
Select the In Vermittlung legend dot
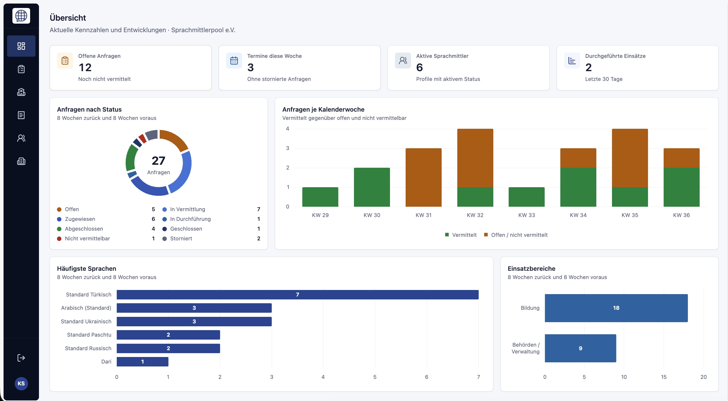point(165,209)
